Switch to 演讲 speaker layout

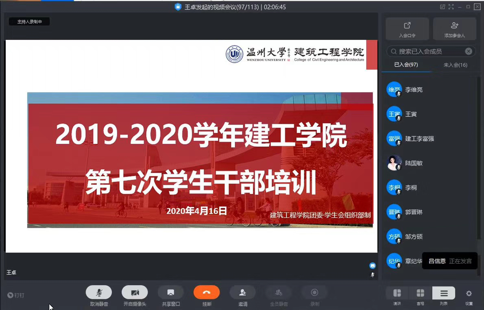[x=397, y=293]
